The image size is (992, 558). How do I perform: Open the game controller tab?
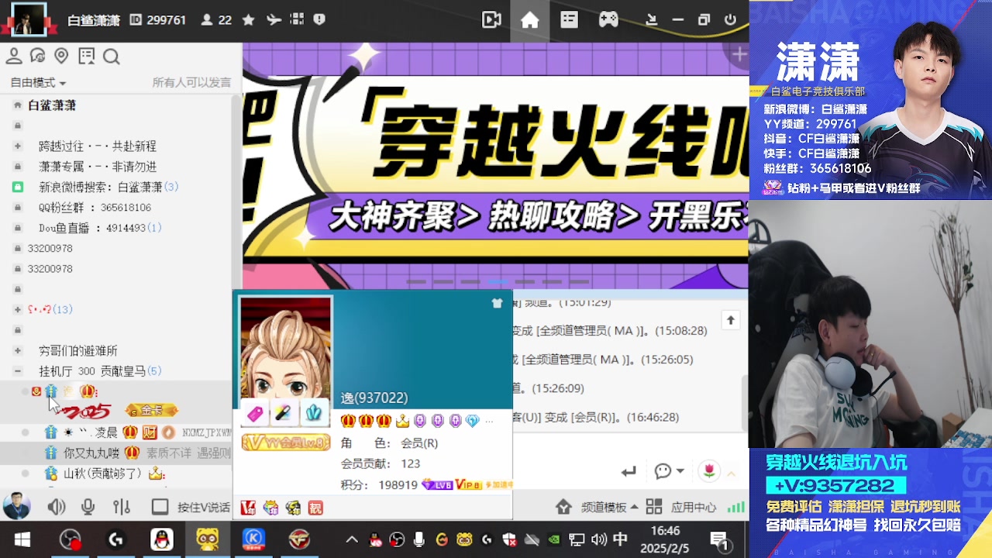click(608, 20)
